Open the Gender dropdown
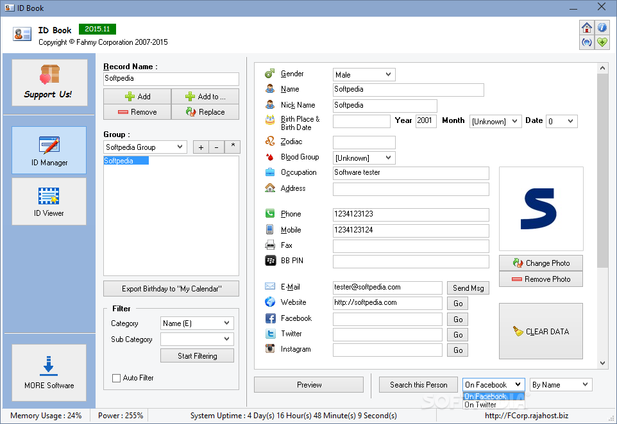Viewport: 617px width, 424px height. [364, 75]
